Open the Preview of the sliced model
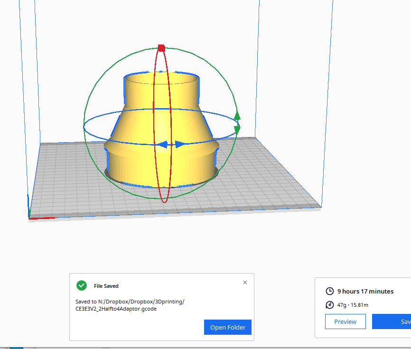 pos(345,321)
